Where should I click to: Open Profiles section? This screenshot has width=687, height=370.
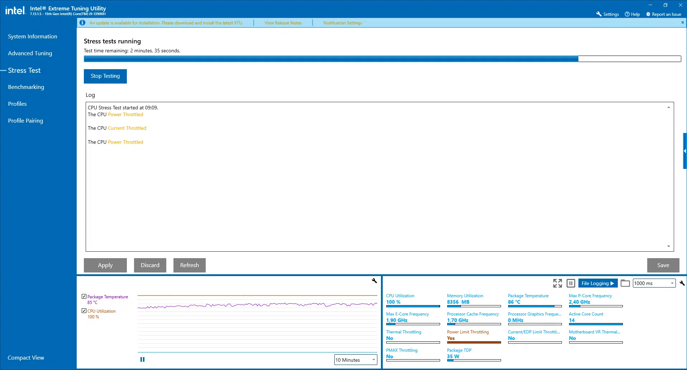[17, 104]
